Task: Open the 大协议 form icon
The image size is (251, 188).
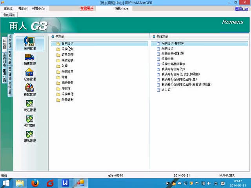Action: tap(158, 90)
